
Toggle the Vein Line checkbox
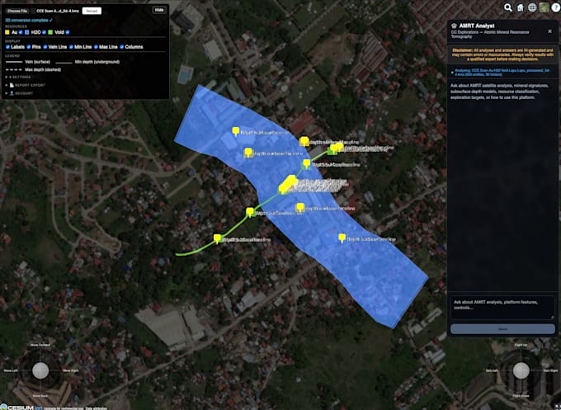[x=45, y=47]
